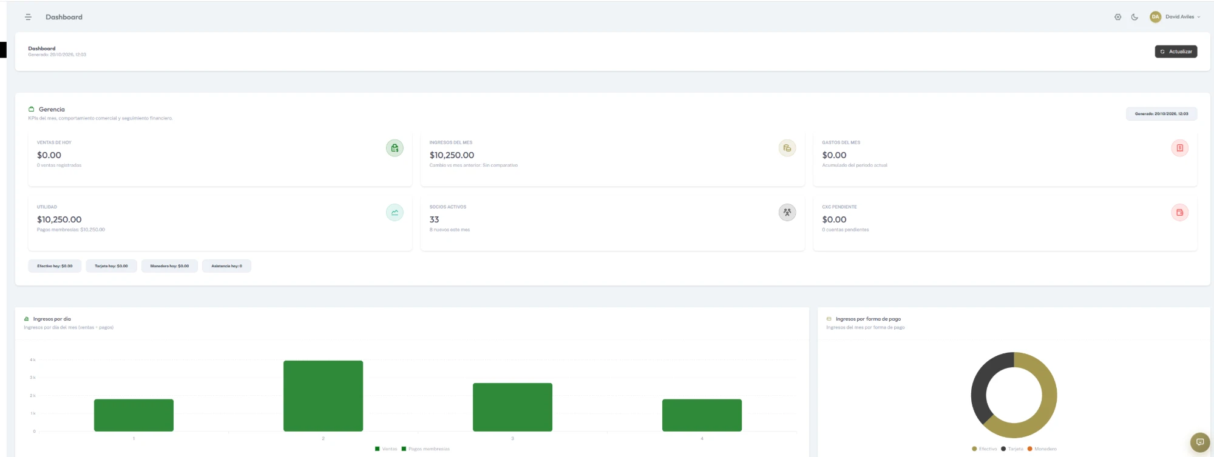Click the Actualizar button
1214x457 pixels.
tap(1176, 52)
